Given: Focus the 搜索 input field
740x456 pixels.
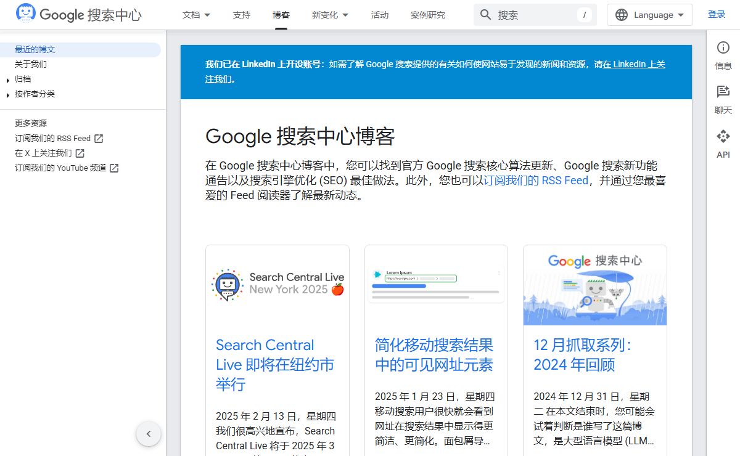Looking at the screenshot, I should (533, 15).
